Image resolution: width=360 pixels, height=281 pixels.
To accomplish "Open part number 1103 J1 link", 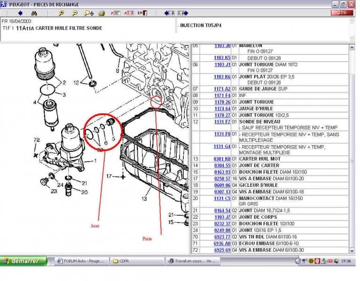I will click(222, 65).
